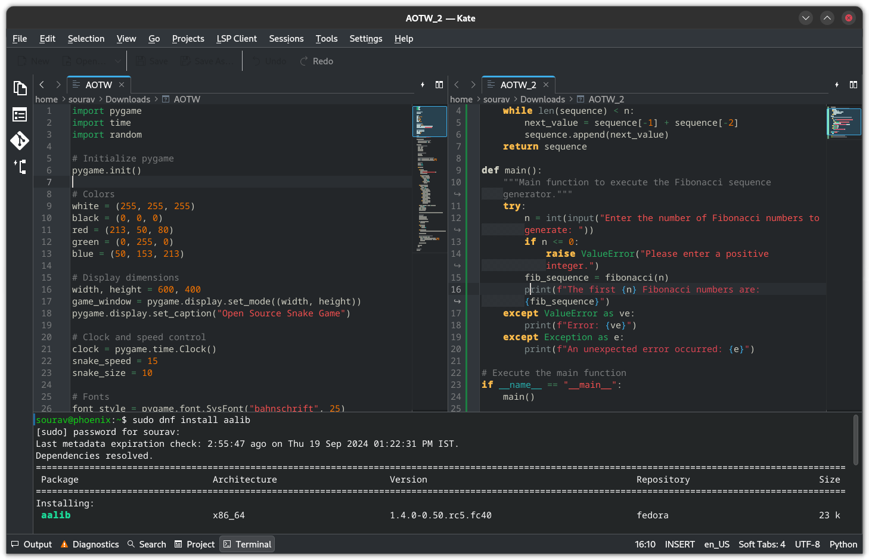Toggle the Output panel view
The image size is (869, 560).
[x=31, y=544]
